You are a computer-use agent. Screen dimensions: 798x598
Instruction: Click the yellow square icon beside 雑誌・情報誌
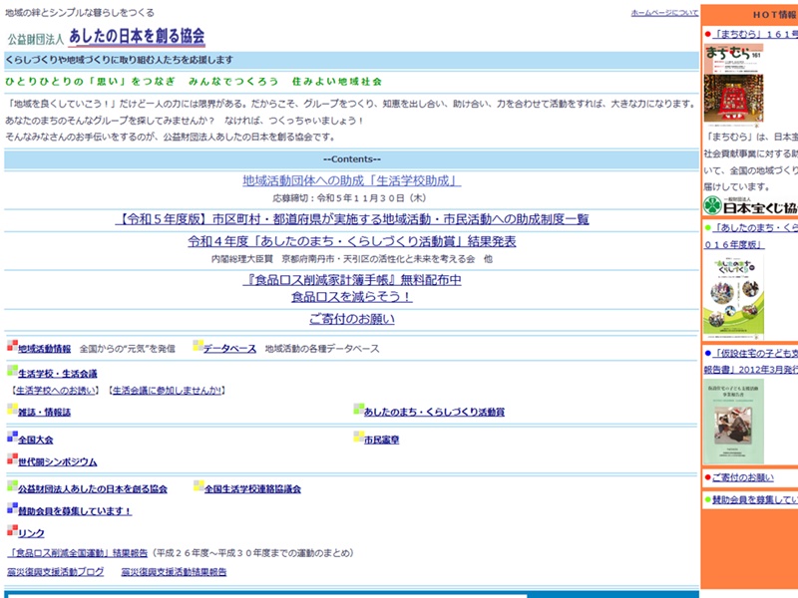coord(12,410)
